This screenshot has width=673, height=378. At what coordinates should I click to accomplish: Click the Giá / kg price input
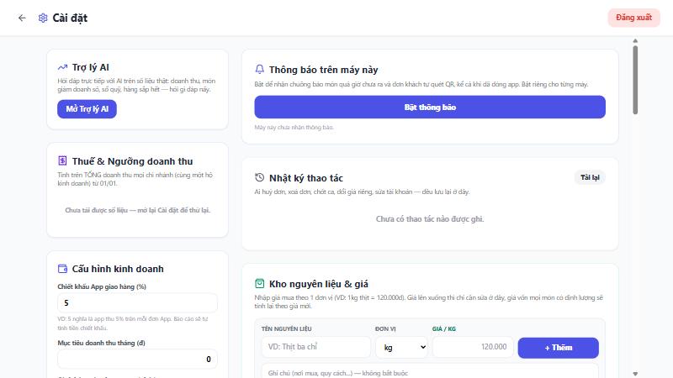(x=473, y=347)
